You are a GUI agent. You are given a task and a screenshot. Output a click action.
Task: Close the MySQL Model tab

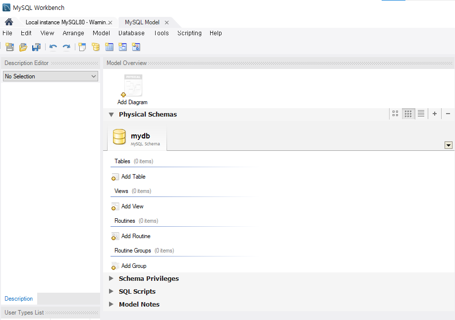[x=167, y=22]
